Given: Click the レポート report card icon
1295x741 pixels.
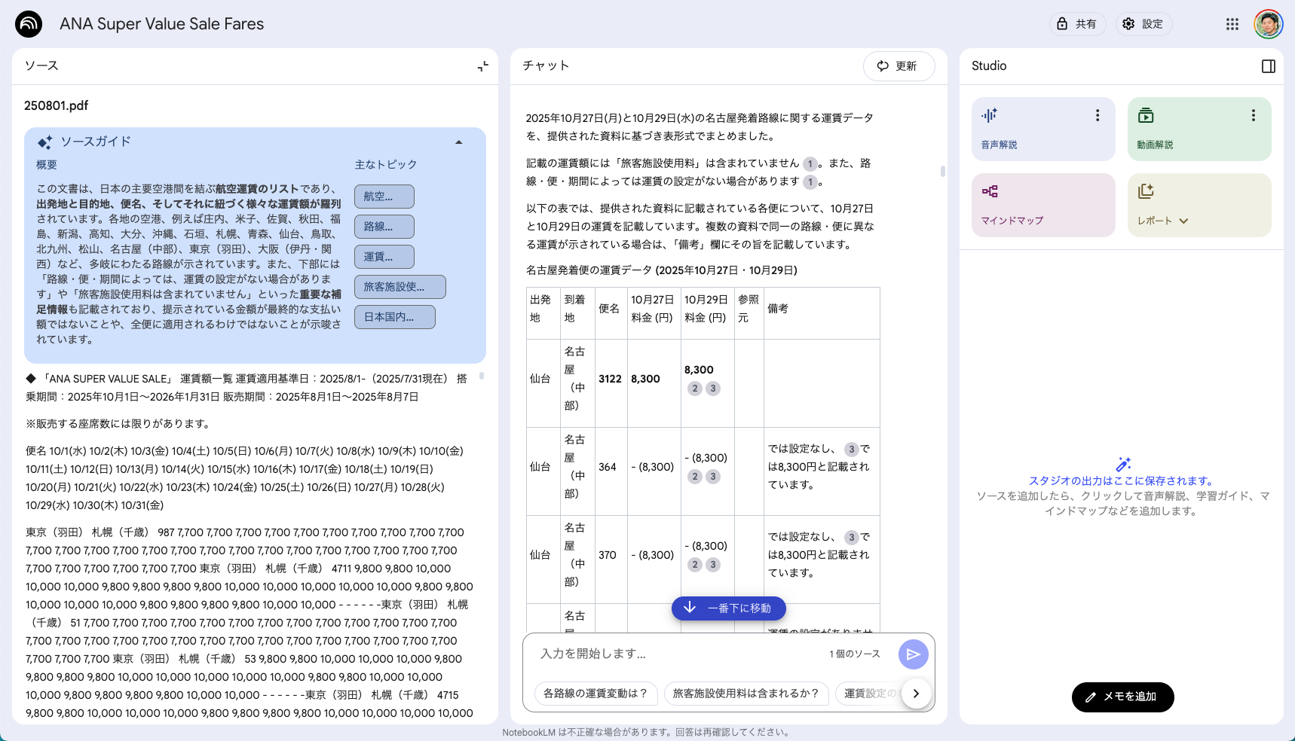Looking at the screenshot, I should (1146, 191).
